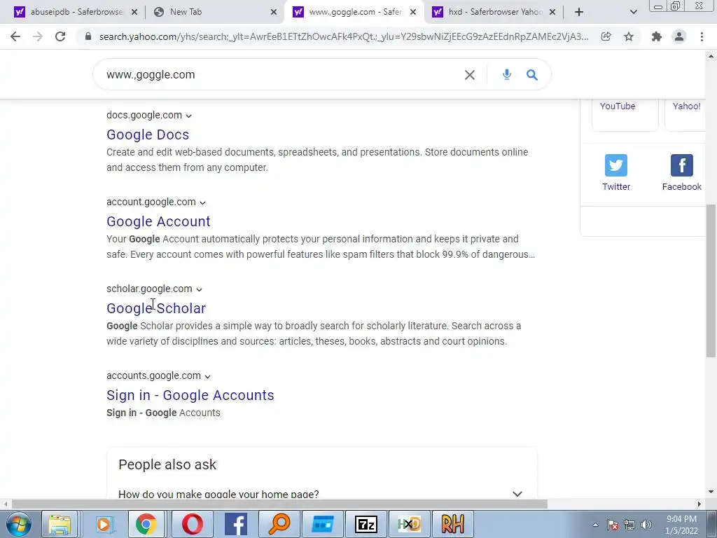
Task: Open the Google Scholar result link
Action: (156, 308)
